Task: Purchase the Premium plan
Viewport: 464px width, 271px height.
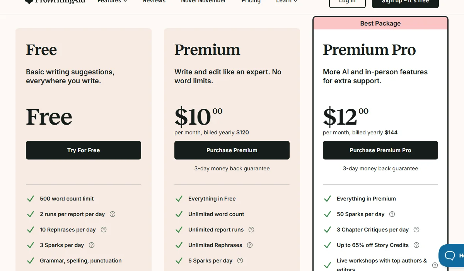Action: pyautogui.click(x=232, y=150)
